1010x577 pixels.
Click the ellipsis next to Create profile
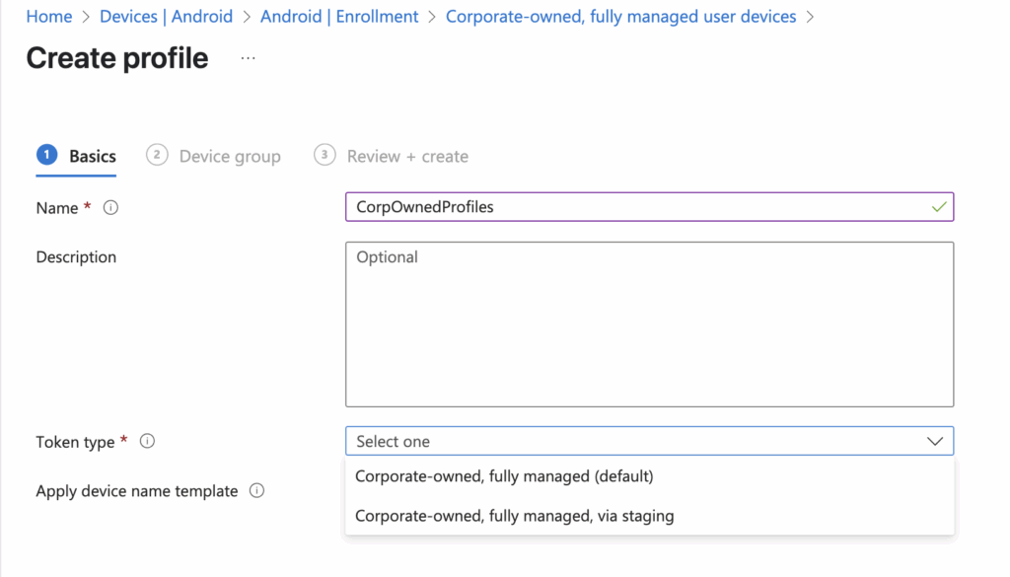pos(248,58)
